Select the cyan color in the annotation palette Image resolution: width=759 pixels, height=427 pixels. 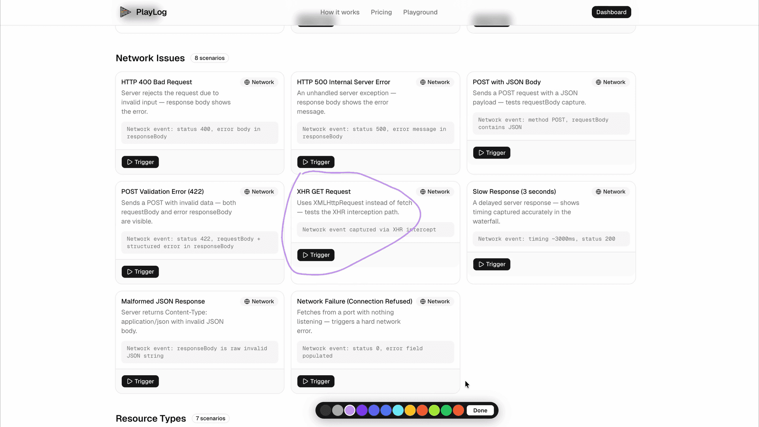click(398, 410)
